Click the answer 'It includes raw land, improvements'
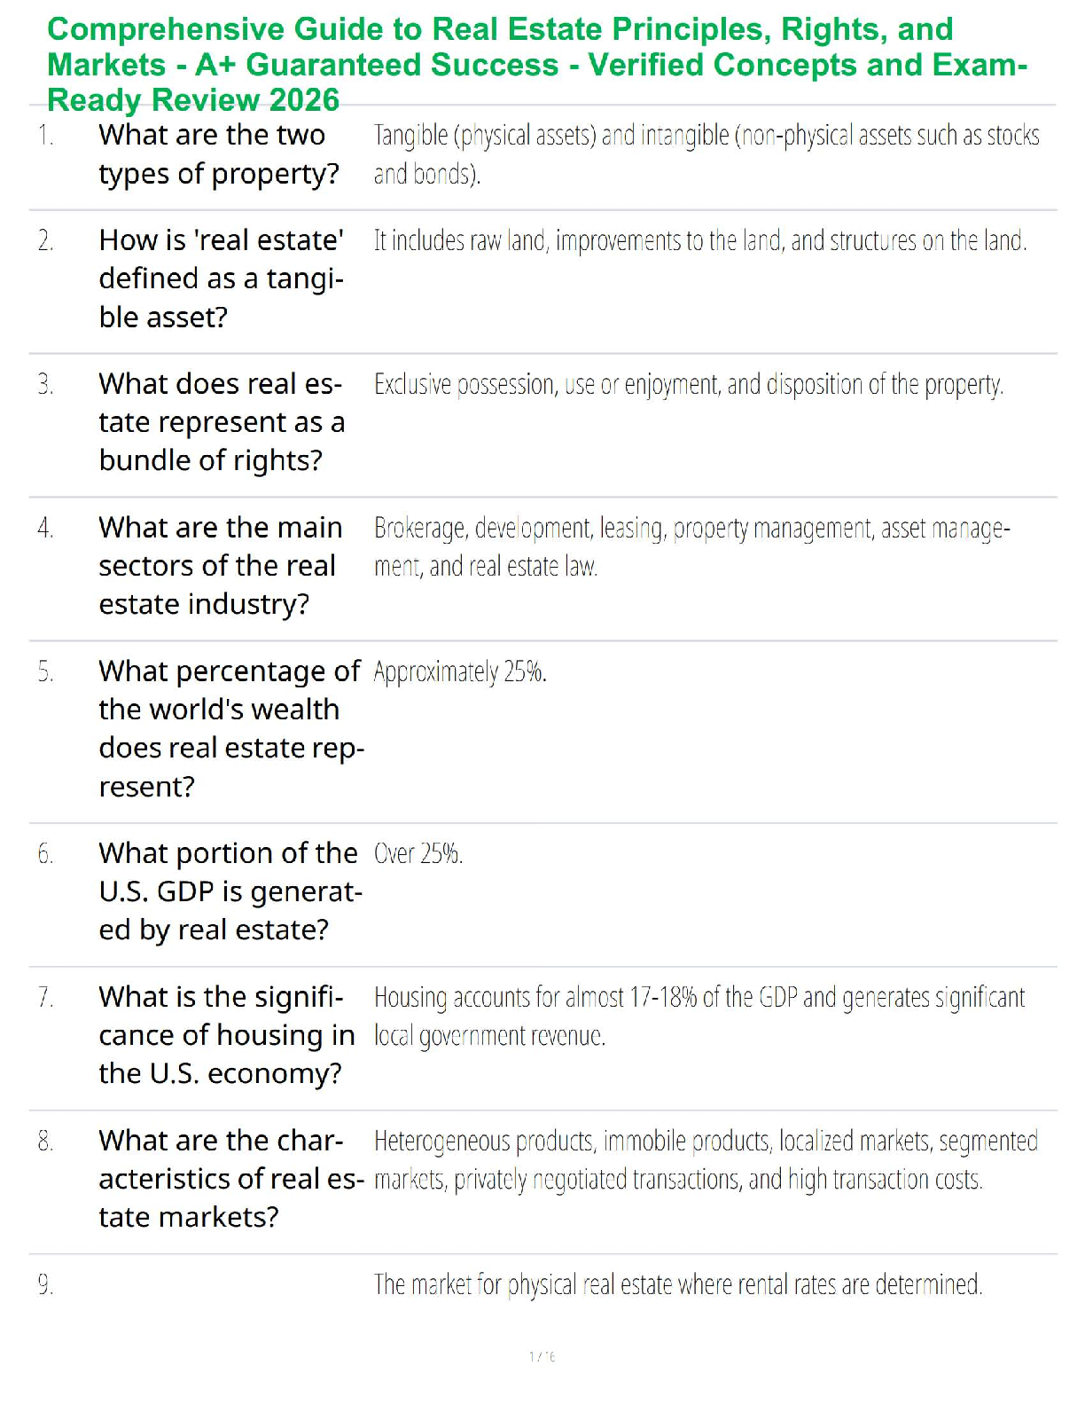The width and height of the screenshot is (1085, 1405). (700, 241)
